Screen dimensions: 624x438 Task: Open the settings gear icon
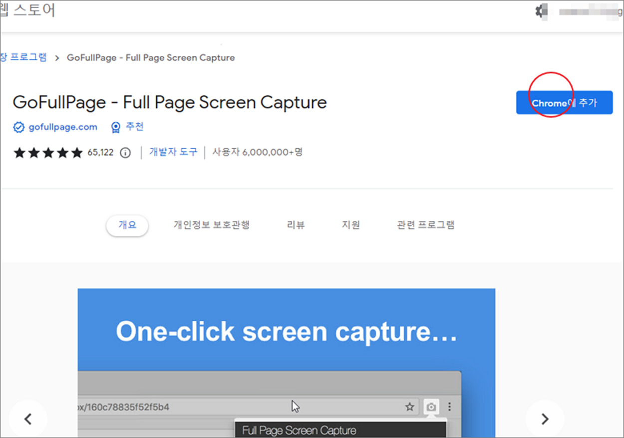click(x=541, y=11)
